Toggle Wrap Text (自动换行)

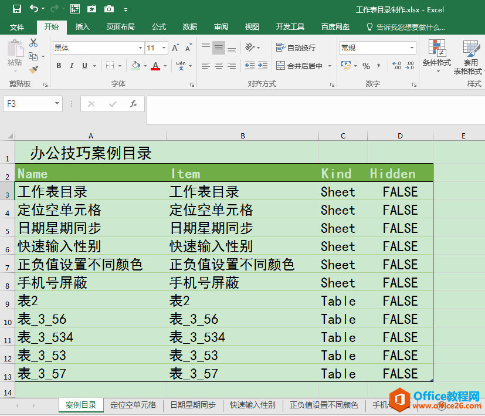(296, 48)
